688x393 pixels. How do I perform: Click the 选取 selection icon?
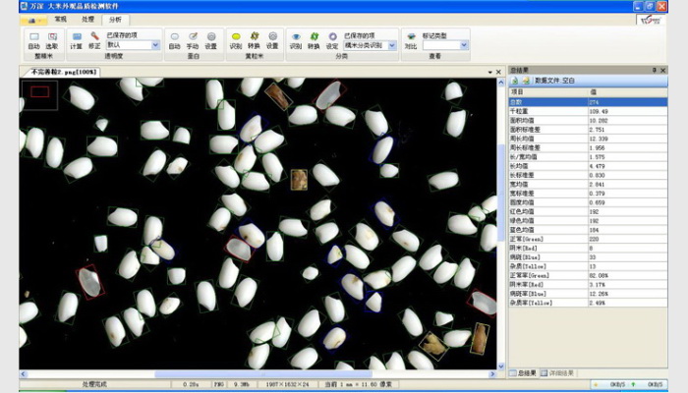(x=52, y=38)
